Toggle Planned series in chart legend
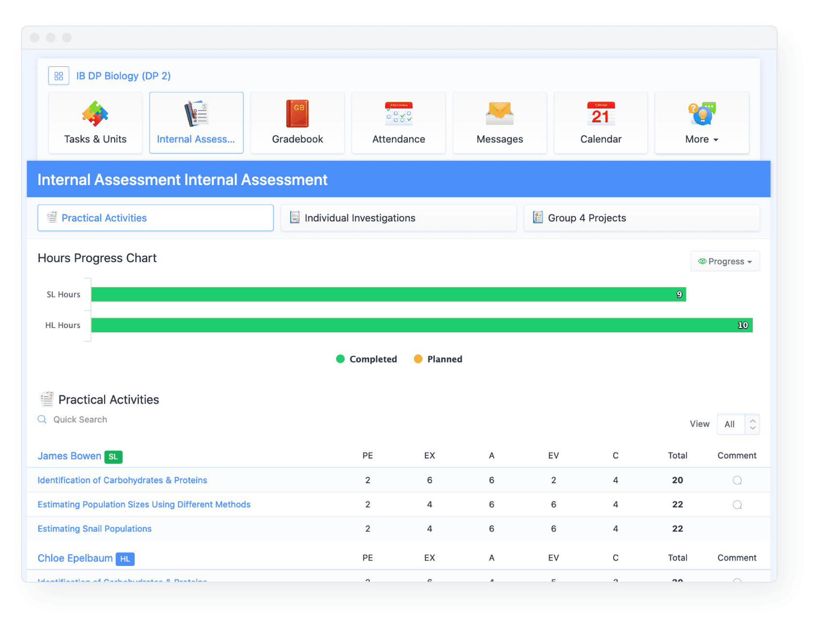820x627 pixels. [x=438, y=359]
